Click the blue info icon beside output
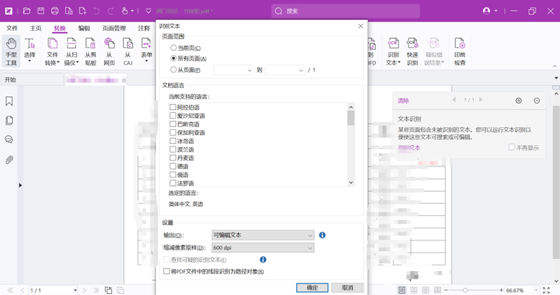 322,236
